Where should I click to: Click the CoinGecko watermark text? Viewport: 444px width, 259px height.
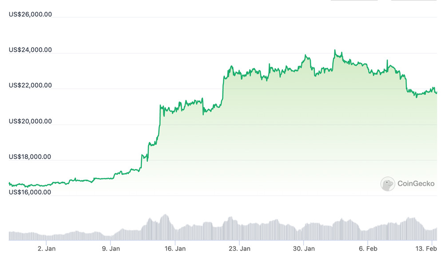coord(416,184)
